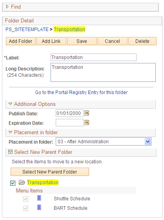Click the Add Link button
This screenshot has width=164, height=220.
click(x=51, y=41)
